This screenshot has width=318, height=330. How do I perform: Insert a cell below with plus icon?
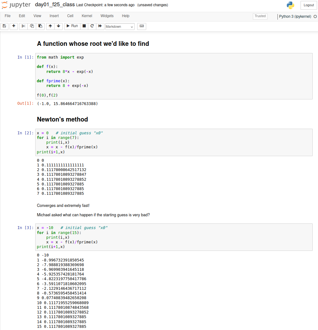[x=14, y=26]
